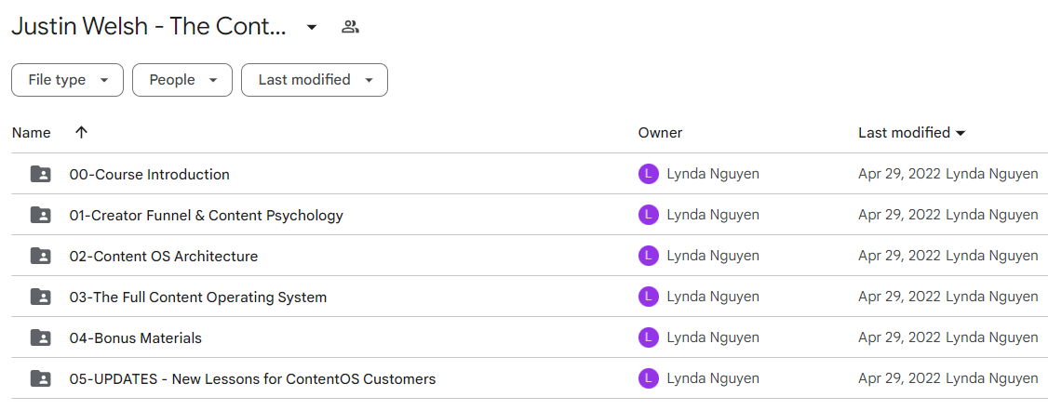Select 00-Course Introduction folder name

150,175
